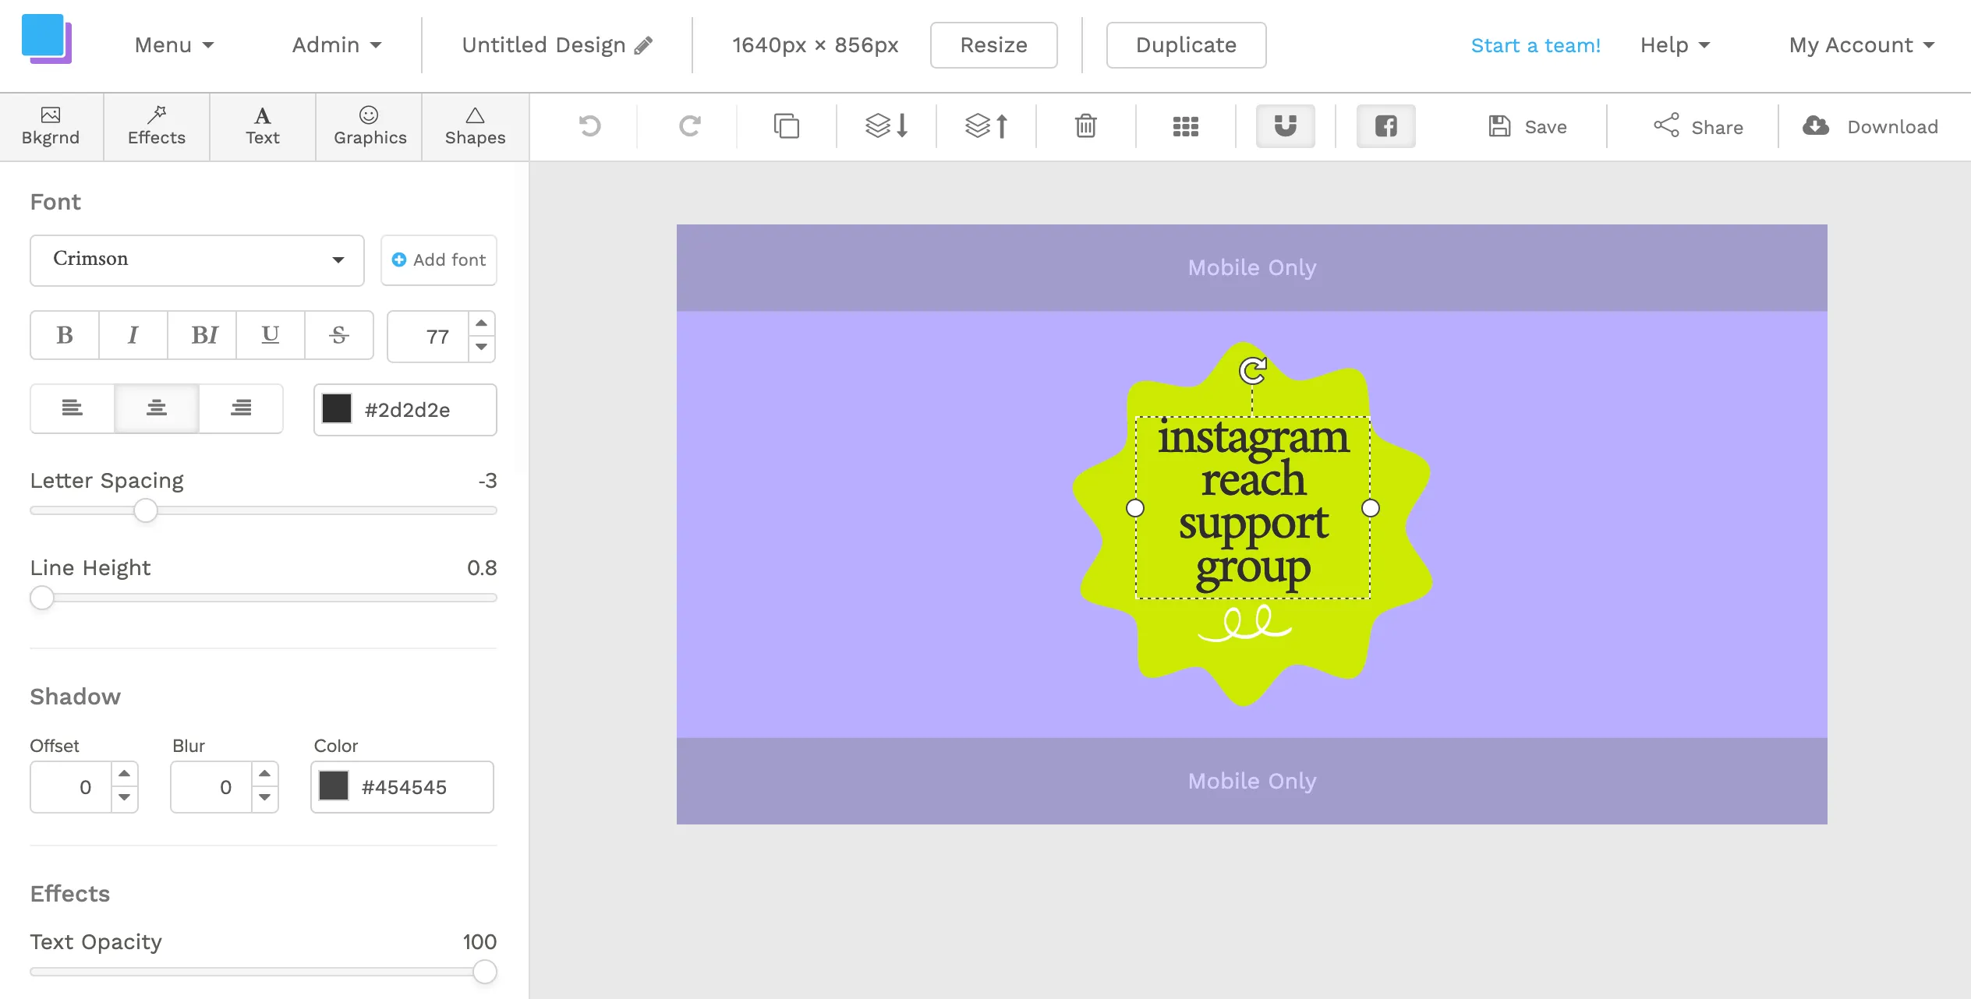Click the right resize handle of textbox
1971x999 pixels.
pyautogui.click(x=1371, y=508)
